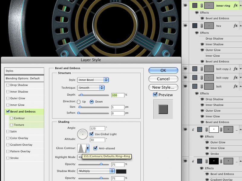Click chain link icon on bolt copy layer
Image resolution: width=242 pixels, height=181 pixels.
click(x=201, y=78)
